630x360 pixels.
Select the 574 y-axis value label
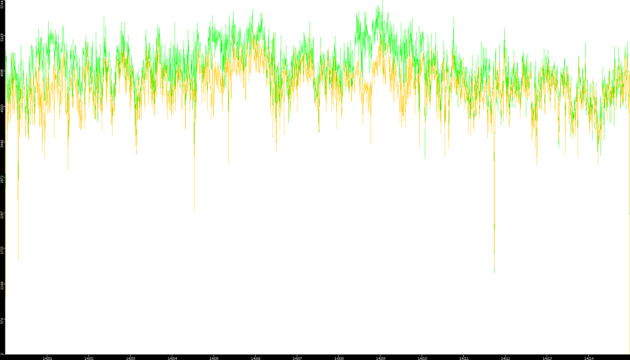point(2,321)
